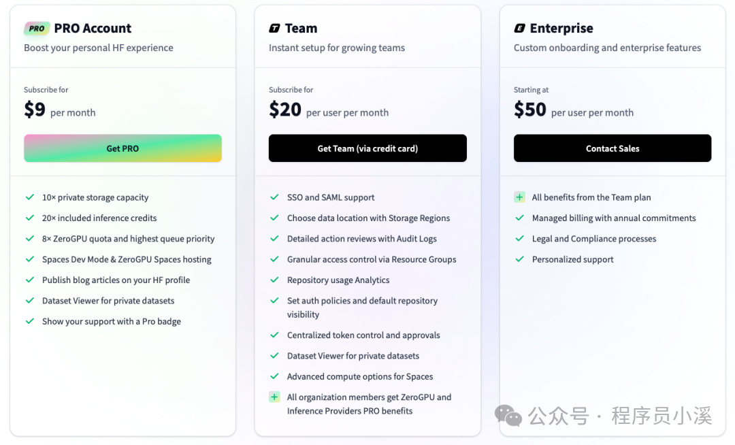735x445 pixels.
Task: Click Publish blog articles on your HF profile
Action: [116, 280]
